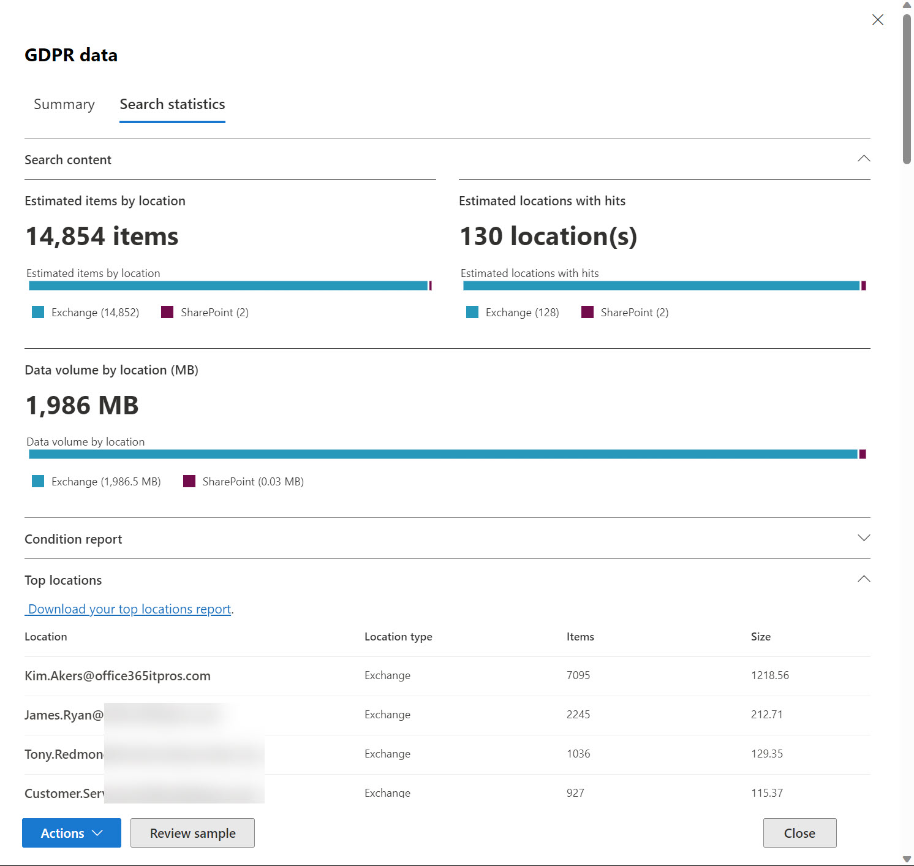Collapse the Search content section

(x=863, y=159)
